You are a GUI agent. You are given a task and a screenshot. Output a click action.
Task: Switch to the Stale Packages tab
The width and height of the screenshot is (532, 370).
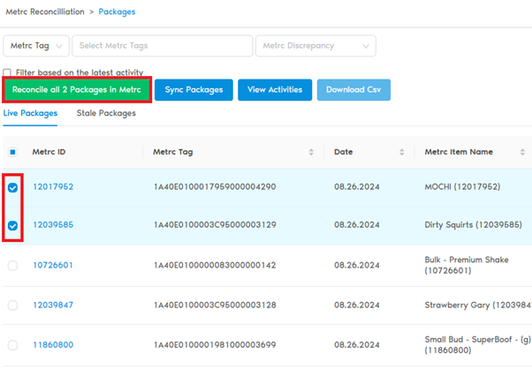click(104, 113)
